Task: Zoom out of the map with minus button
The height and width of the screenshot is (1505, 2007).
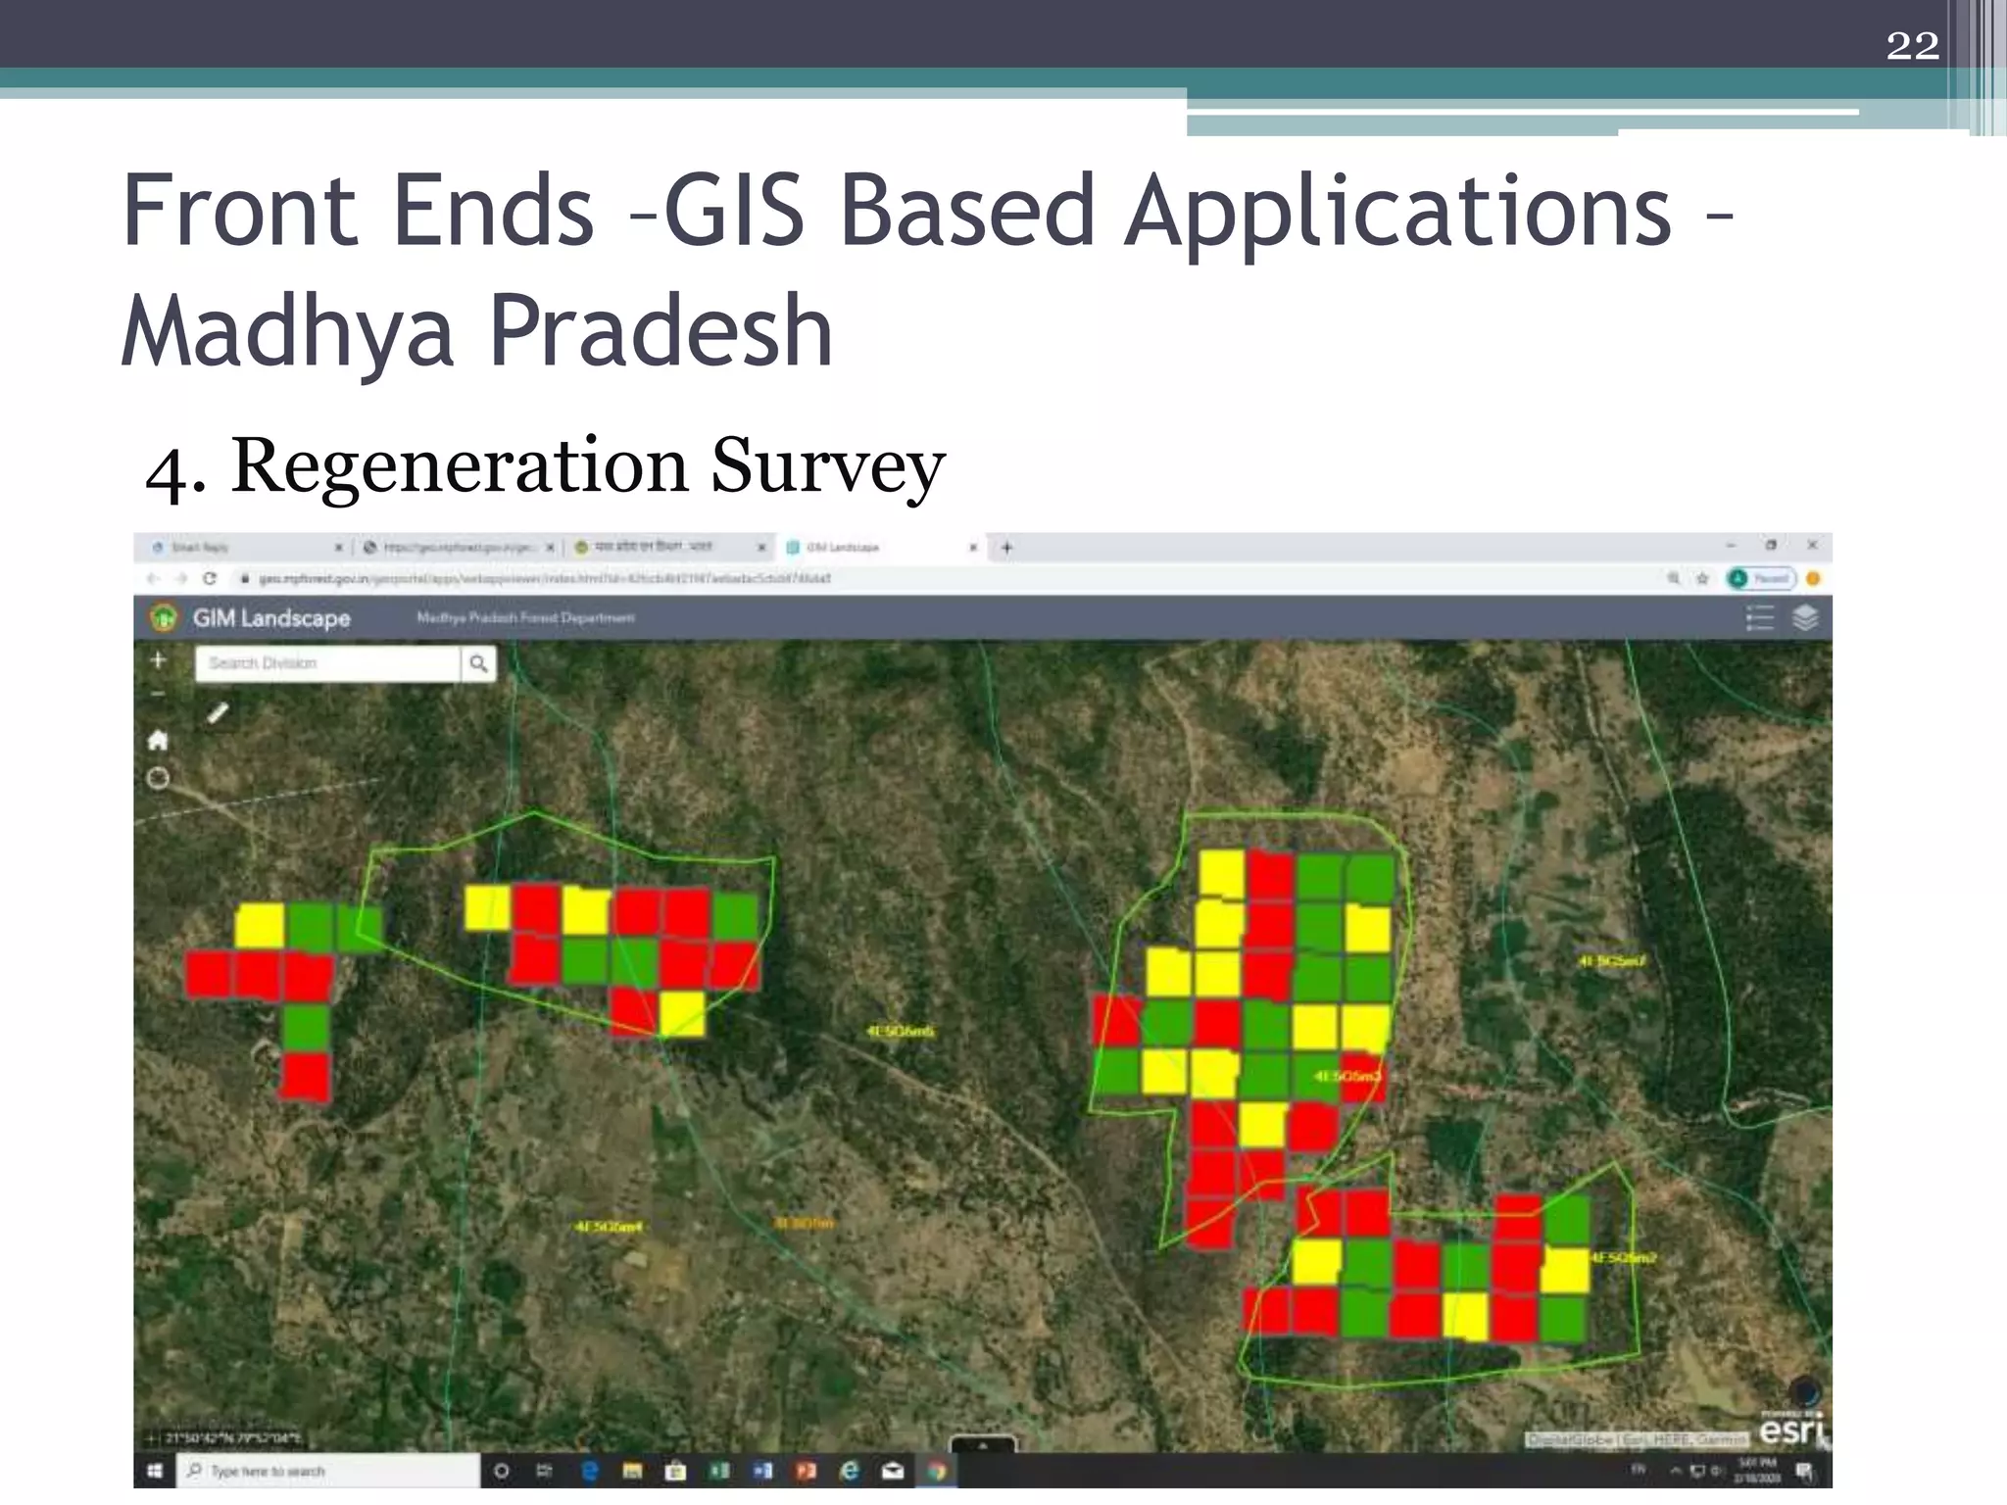Action: [158, 694]
